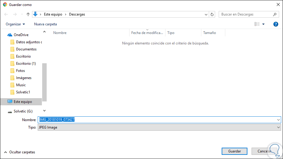
Task: Open the Organizar menu
Action: point(15,24)
